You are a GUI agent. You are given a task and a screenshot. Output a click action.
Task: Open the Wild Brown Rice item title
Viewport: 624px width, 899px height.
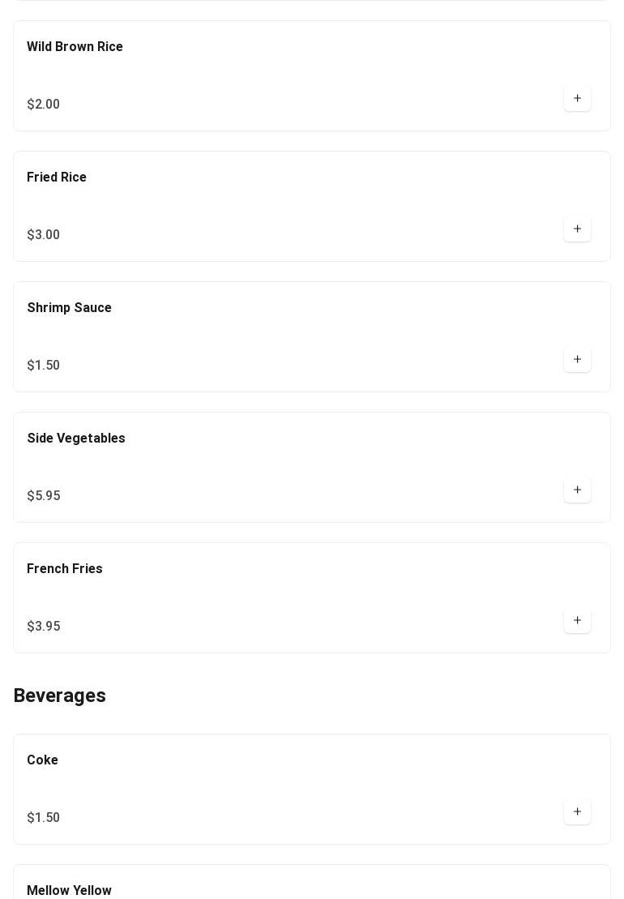coord(75,46)
